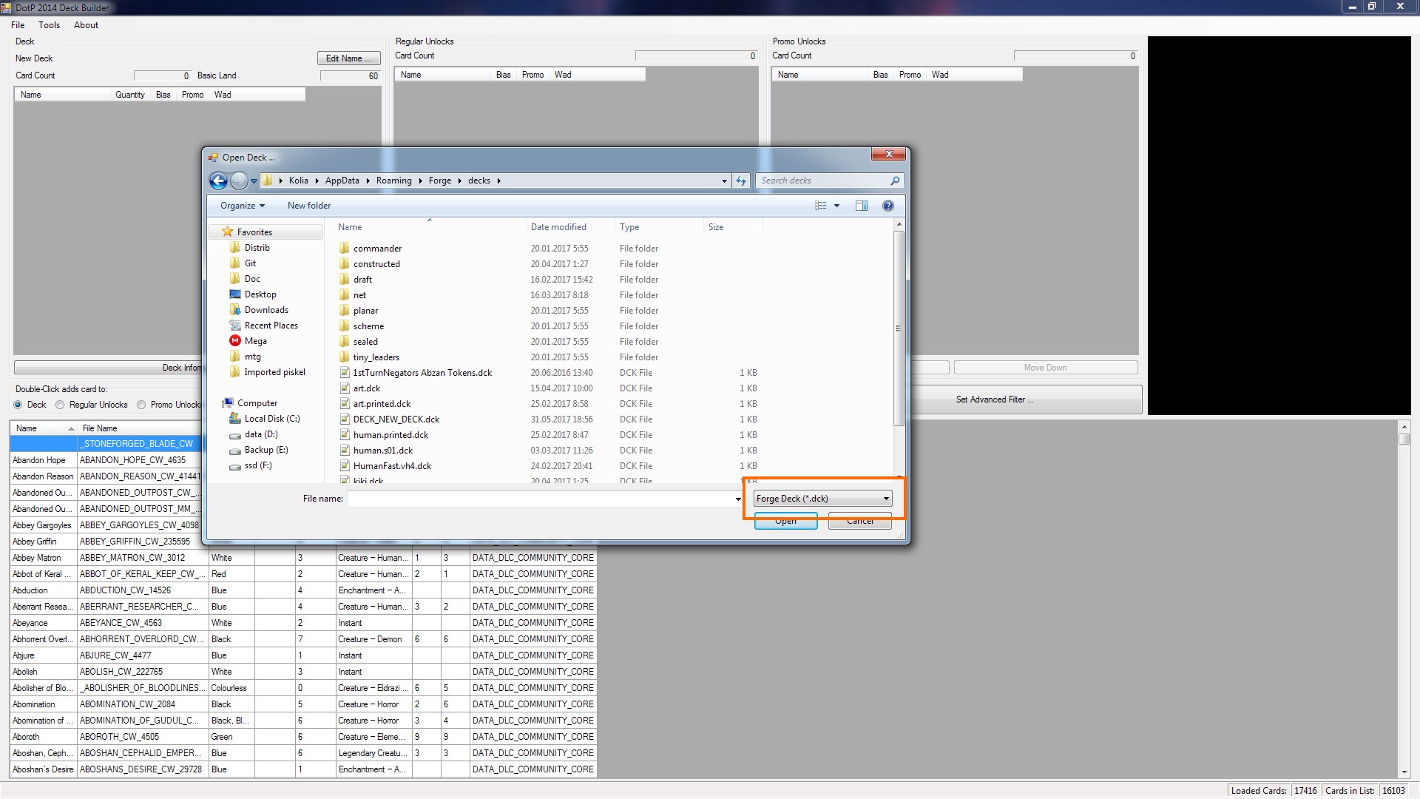Select the Regular Unlocks radio button

[61, 405]
